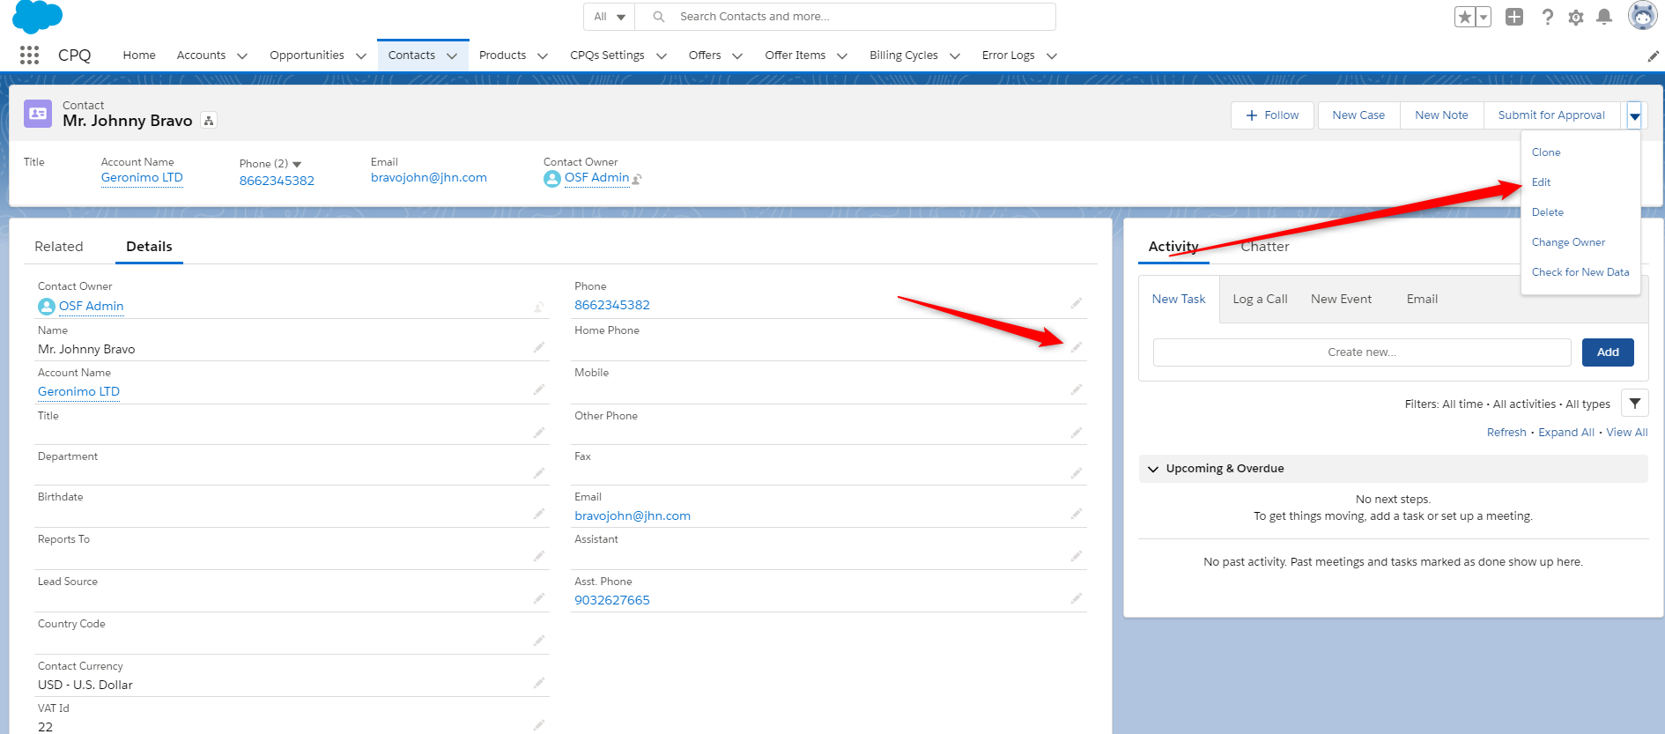Screen dimensions: 1665x734
Task: Click the Contact record icon in header
Action: pos(38,114)
